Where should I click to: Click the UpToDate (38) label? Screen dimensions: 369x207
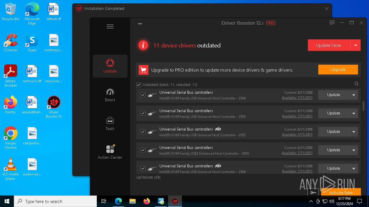148,177
